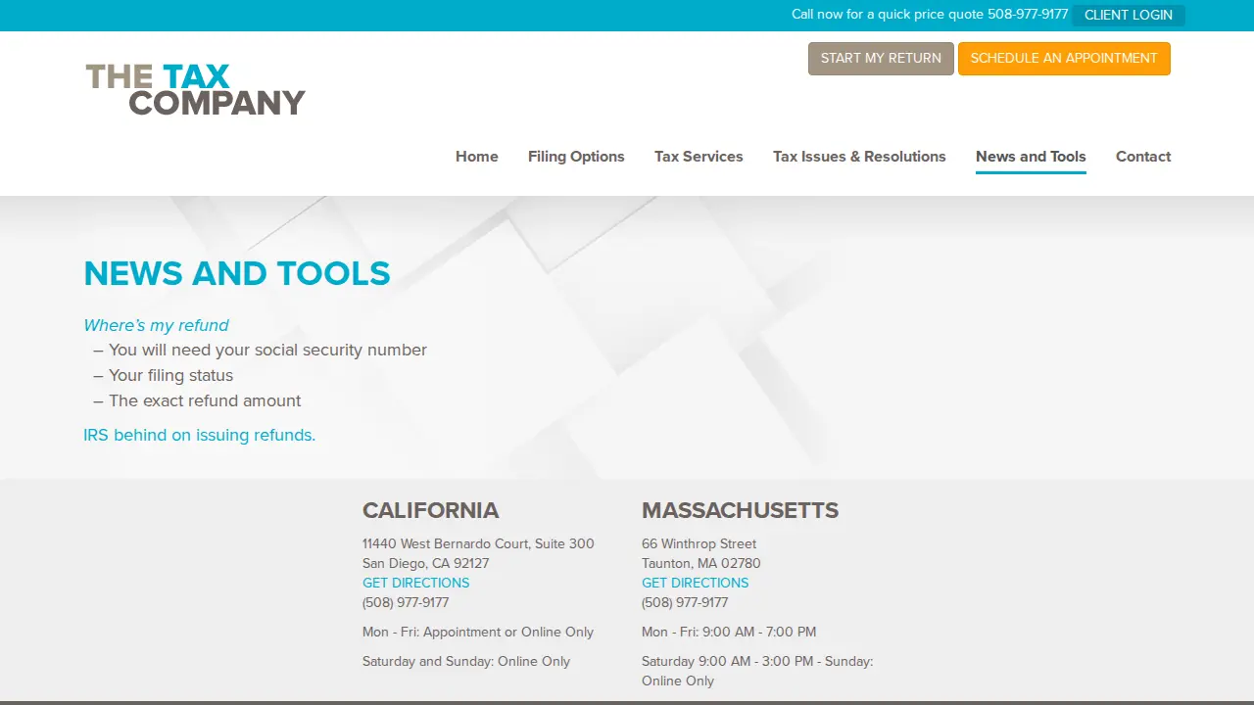
Task: Click the 11440 West Bernardo Court address
Action: pos(478,543)
